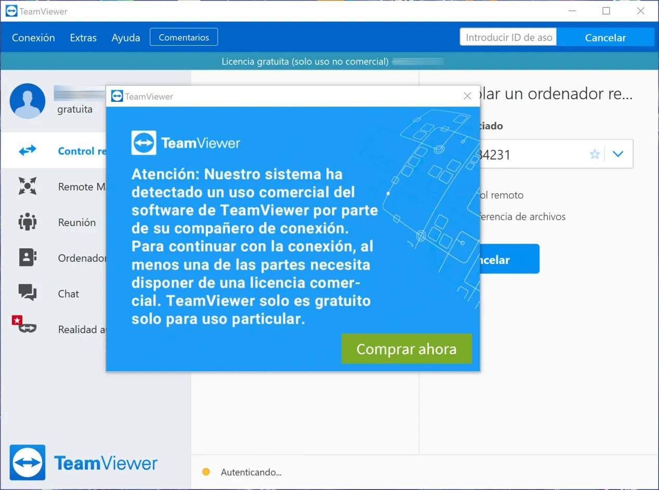Screen dimensions: 659x490
Task: Open the Realidad aumentada icon
Action: pyautogui.click(x=24, y=325)
